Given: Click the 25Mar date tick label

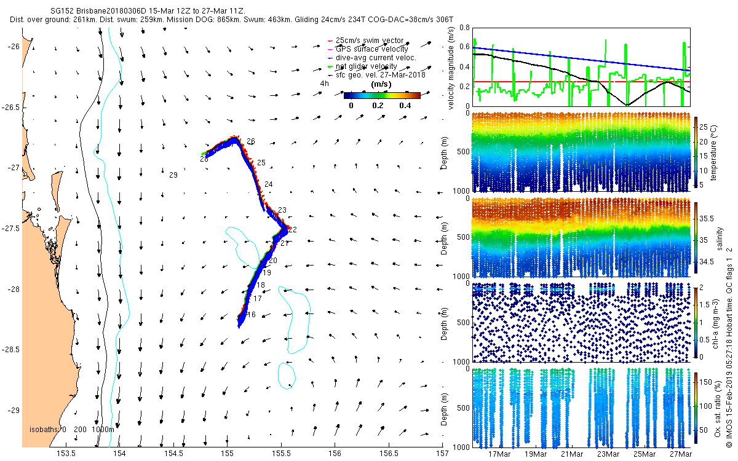Looking at the screenshot, I should (645, 454).
